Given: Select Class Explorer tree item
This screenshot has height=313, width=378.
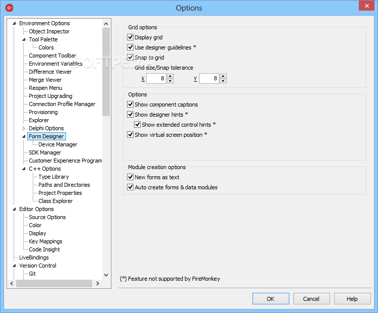Looking at the screenshot, I should [55, 201].
